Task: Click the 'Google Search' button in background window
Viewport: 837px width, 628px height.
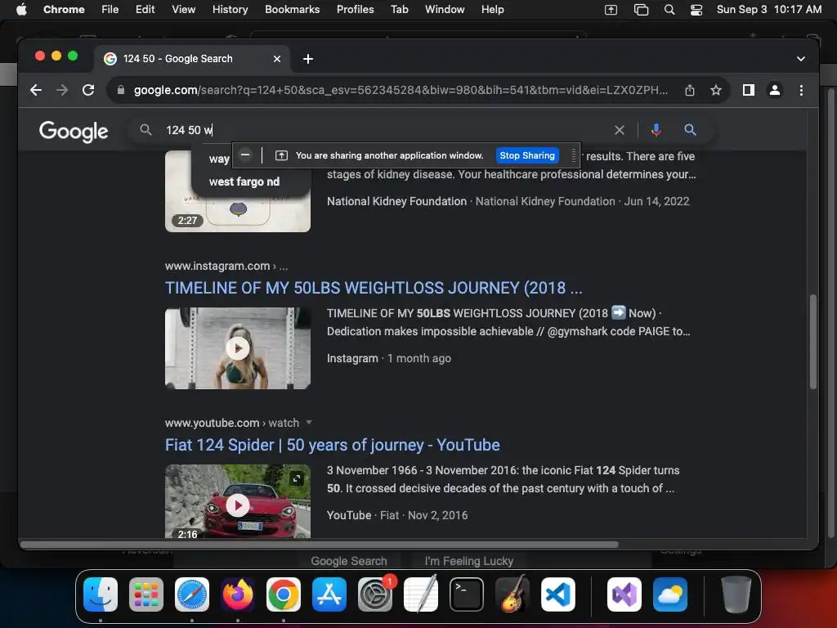Action: point(349,561)
